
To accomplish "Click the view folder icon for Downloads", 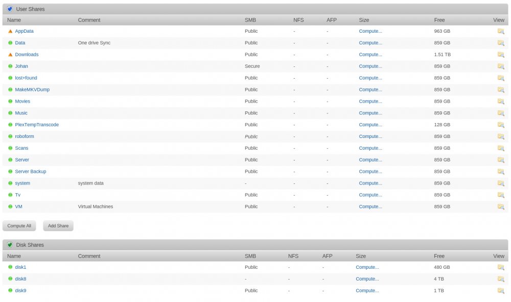I will tap(501, 55).
